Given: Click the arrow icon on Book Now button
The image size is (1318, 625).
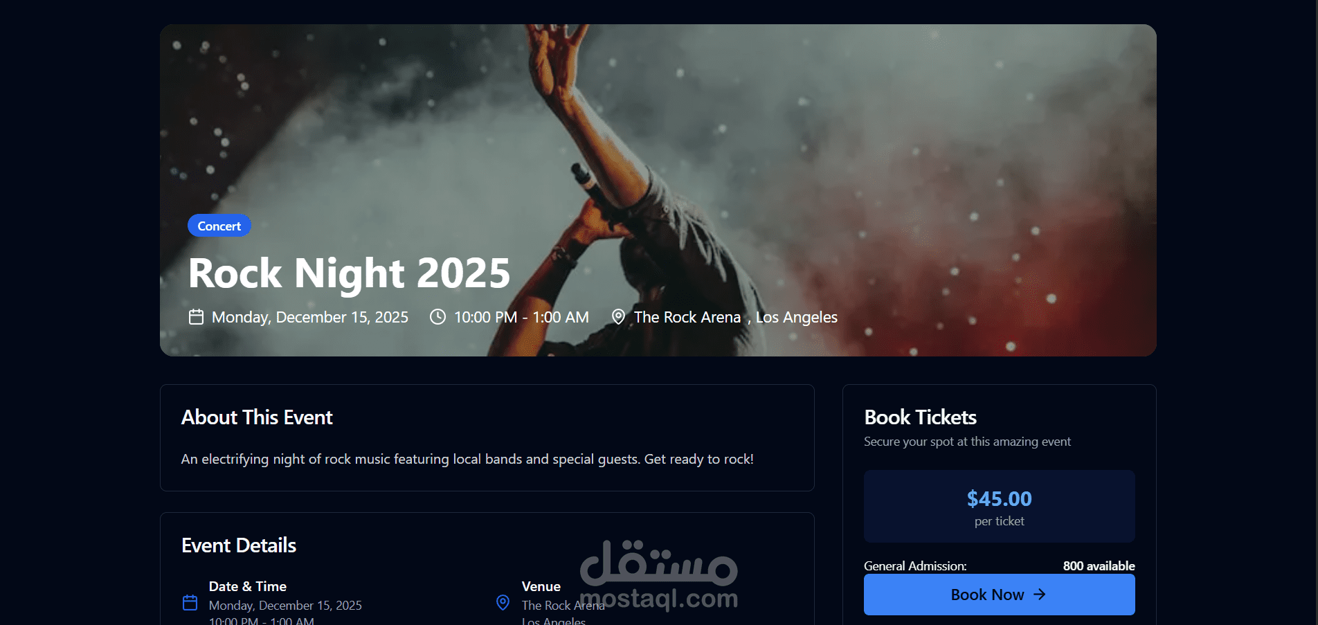Looking at the screenshot, I should click(1039, 595).
